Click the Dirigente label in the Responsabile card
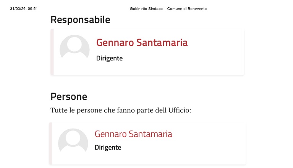 point(109,59)
